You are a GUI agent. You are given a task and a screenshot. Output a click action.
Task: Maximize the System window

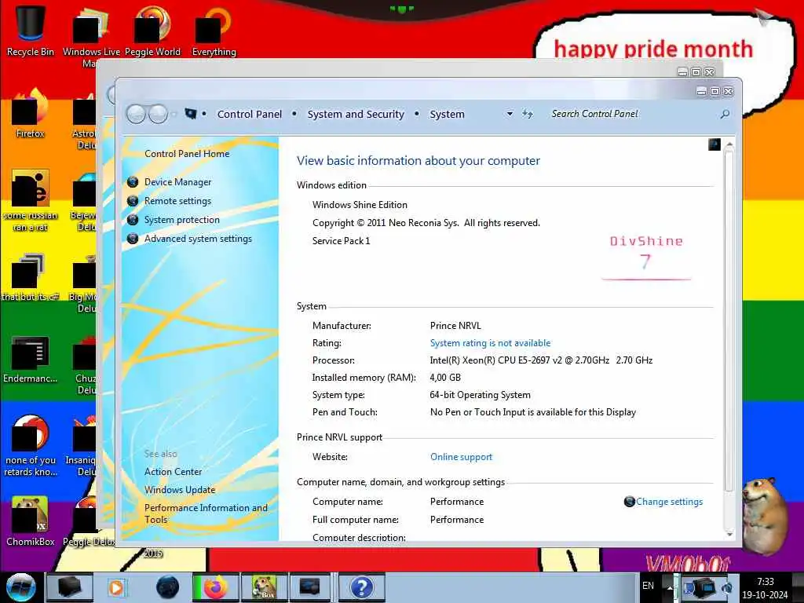[x=714, y=92]
